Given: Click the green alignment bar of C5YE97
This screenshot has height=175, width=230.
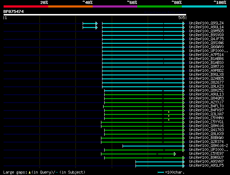Looking at the screenshot, I should 138,154.
